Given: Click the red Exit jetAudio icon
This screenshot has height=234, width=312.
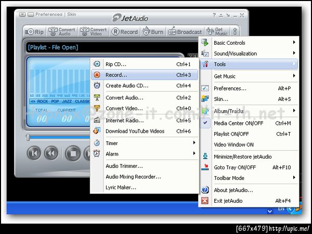Looking at the screenshot, I should coord(205,201).
